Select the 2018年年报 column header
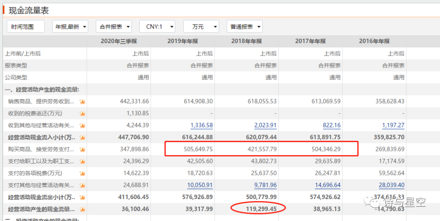 tap(246, 41)
